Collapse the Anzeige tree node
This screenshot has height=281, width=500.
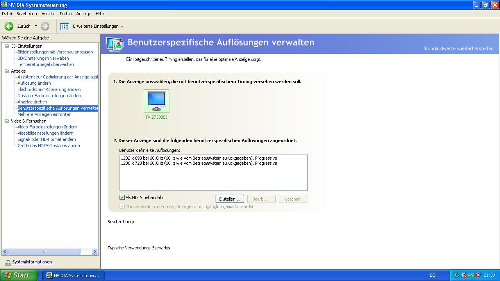[x=7, y=71]
